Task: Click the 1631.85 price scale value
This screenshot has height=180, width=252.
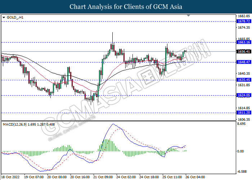Action: [x=244, y=85]
